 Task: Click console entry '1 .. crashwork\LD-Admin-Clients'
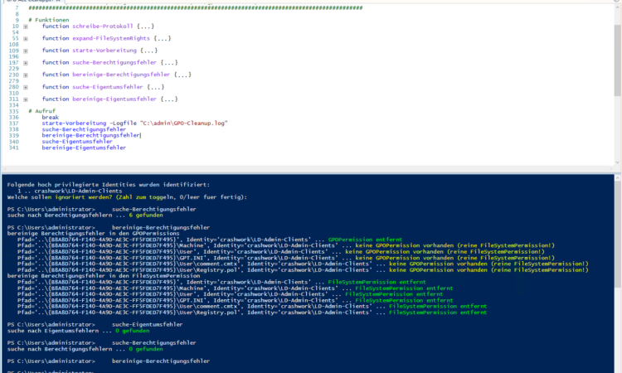[70, 191]
